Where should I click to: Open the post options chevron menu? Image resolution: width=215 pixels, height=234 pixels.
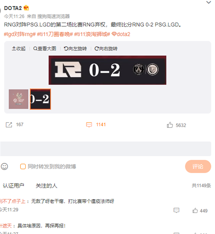point(208,2)
